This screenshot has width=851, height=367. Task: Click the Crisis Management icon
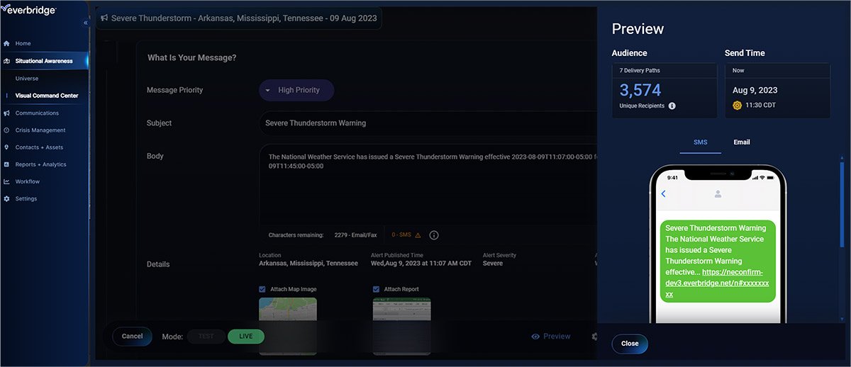[7, 130]
